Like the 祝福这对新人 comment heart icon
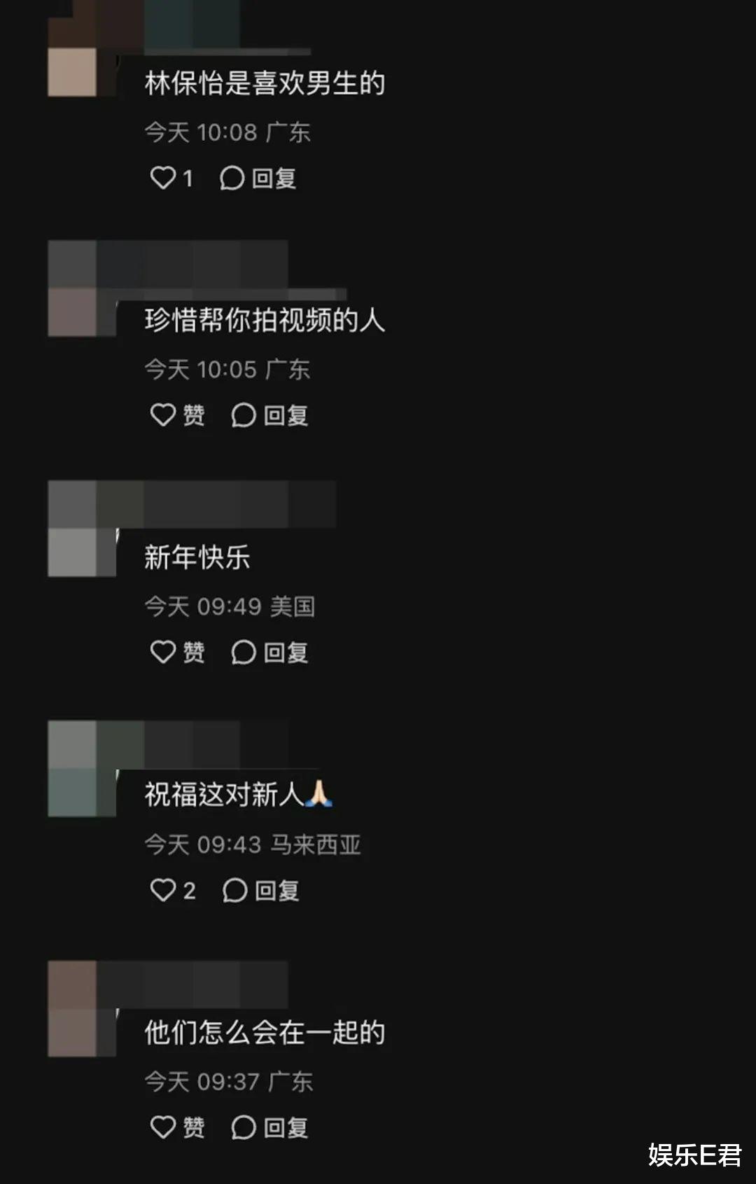 pos(163,890)
